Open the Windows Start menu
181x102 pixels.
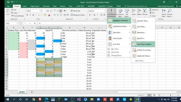pyautogui.click(x=8, y=99)
